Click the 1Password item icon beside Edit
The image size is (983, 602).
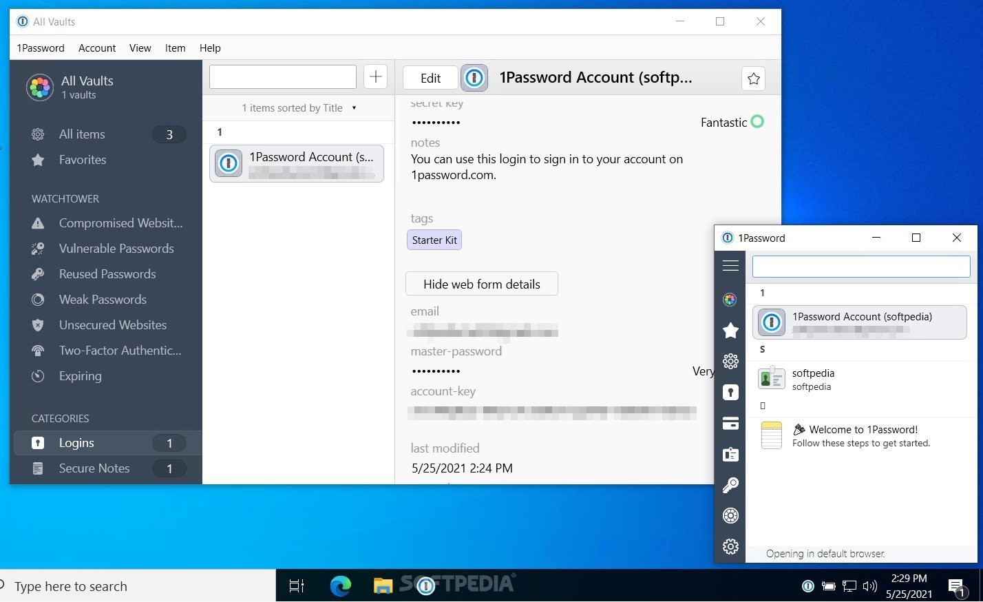click(x=474, y=78)
